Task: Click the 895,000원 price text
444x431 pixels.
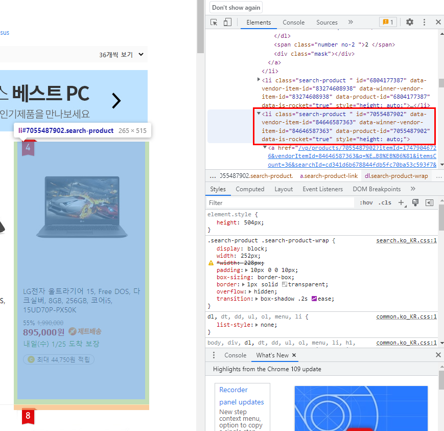Action: pyautogui.click(x=43, y=332)
